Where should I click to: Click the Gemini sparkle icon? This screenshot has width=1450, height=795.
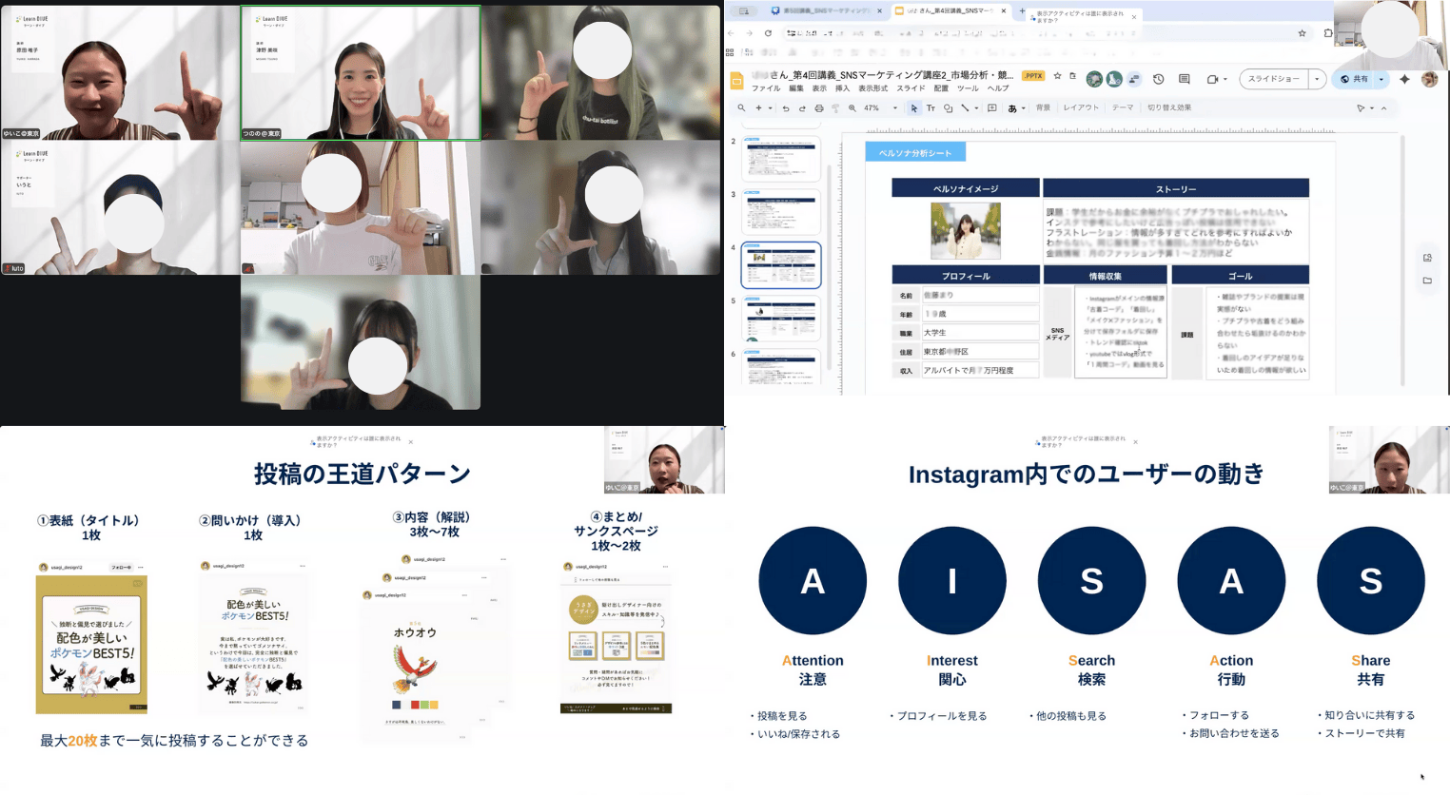[1404, 79]
